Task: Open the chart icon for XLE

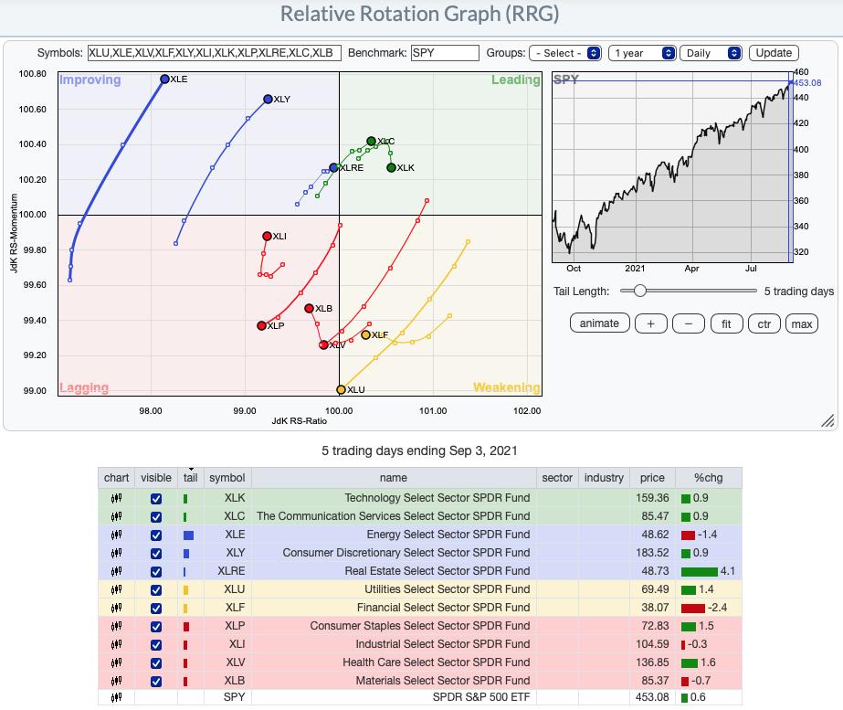Action: [116, 535]
